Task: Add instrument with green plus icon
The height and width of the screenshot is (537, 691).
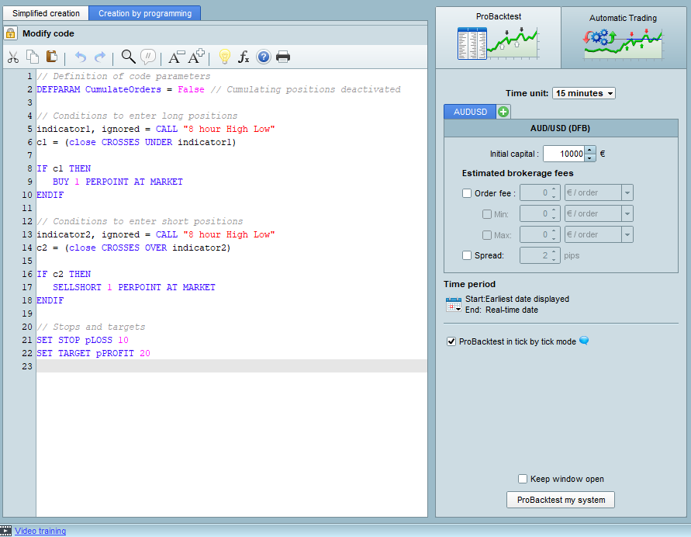Action: [x=504, y=113]
